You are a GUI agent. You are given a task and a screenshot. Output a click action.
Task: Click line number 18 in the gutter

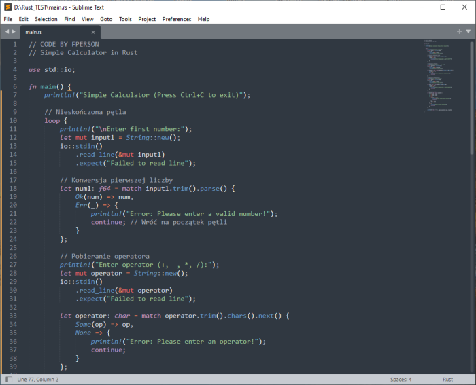click(x=14, y=188)
